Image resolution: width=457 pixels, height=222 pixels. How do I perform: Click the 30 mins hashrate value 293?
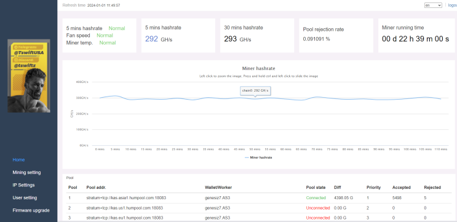tap(230, 39)
